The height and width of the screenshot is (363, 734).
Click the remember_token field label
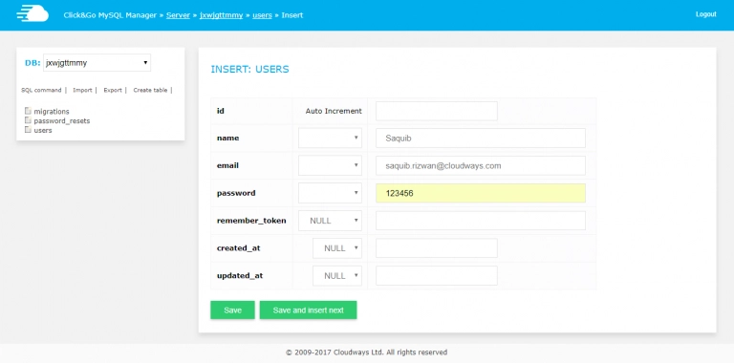coord(251,221)
